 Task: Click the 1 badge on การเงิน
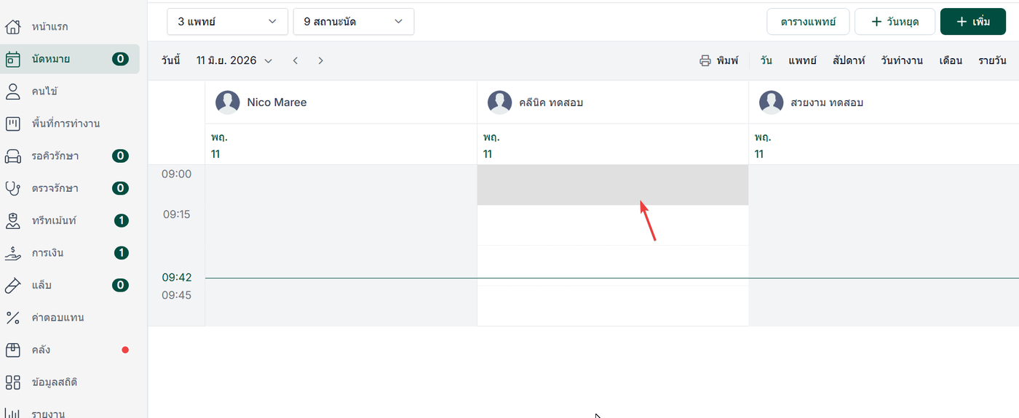click(122, 253)
